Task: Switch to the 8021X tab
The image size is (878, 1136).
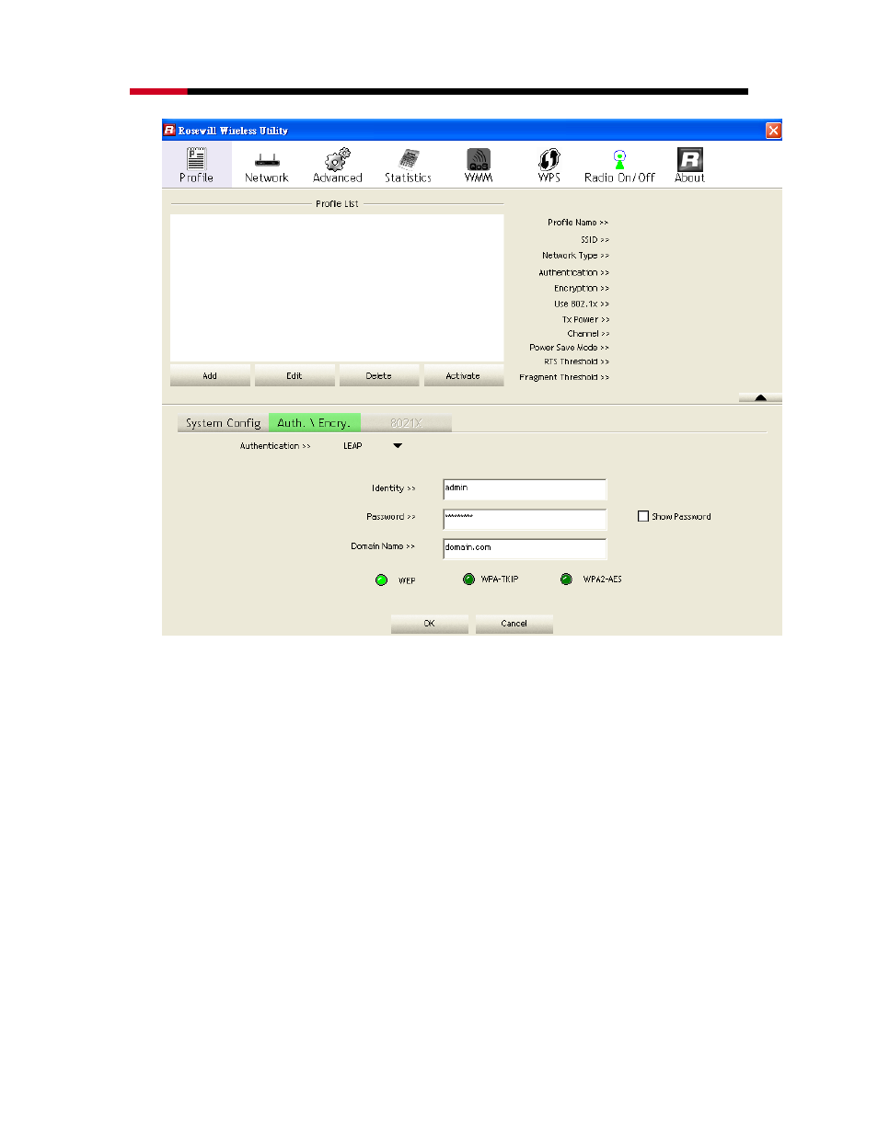Action: point(406,423)
